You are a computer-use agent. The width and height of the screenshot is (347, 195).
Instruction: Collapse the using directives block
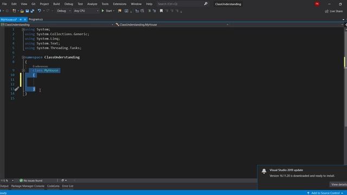23,29
